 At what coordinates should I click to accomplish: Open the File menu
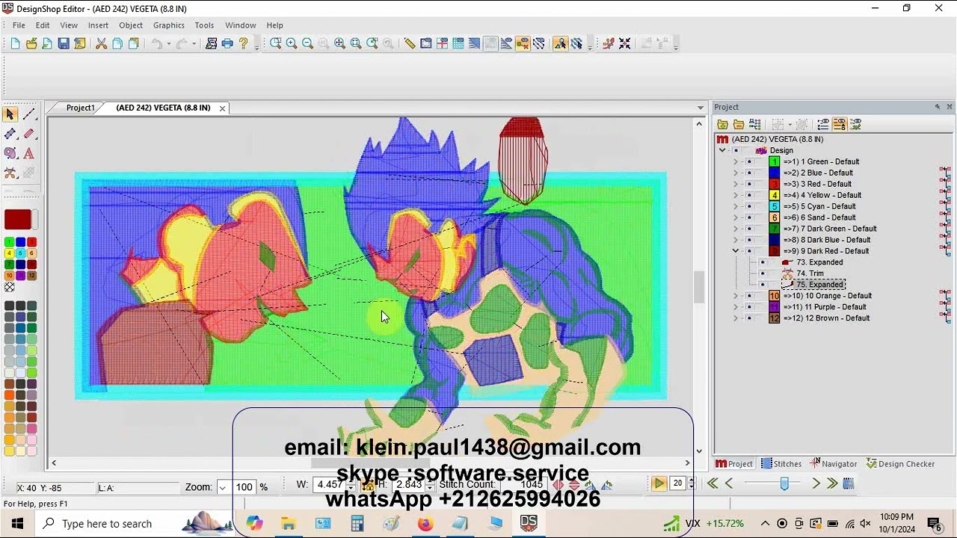19,25
